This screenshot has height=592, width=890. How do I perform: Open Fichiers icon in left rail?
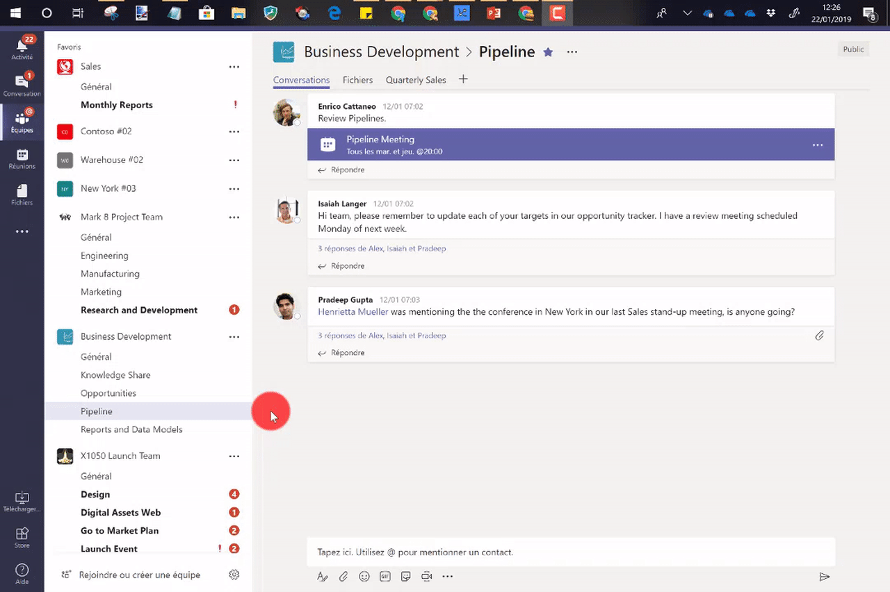click(22, 195)
